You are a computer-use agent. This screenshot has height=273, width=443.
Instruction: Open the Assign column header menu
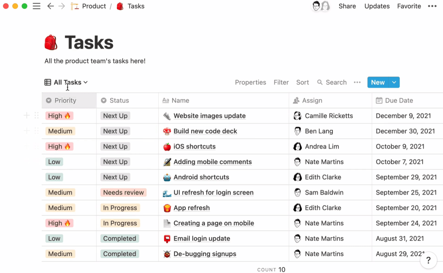pos(330,101)
